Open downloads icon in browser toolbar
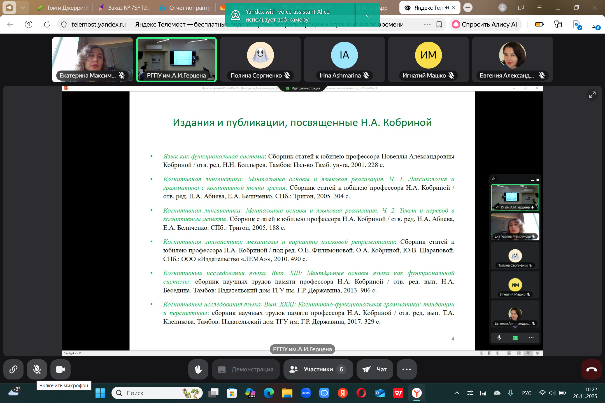The width and height of the screenshot is (605, 403). coord(595,25)
